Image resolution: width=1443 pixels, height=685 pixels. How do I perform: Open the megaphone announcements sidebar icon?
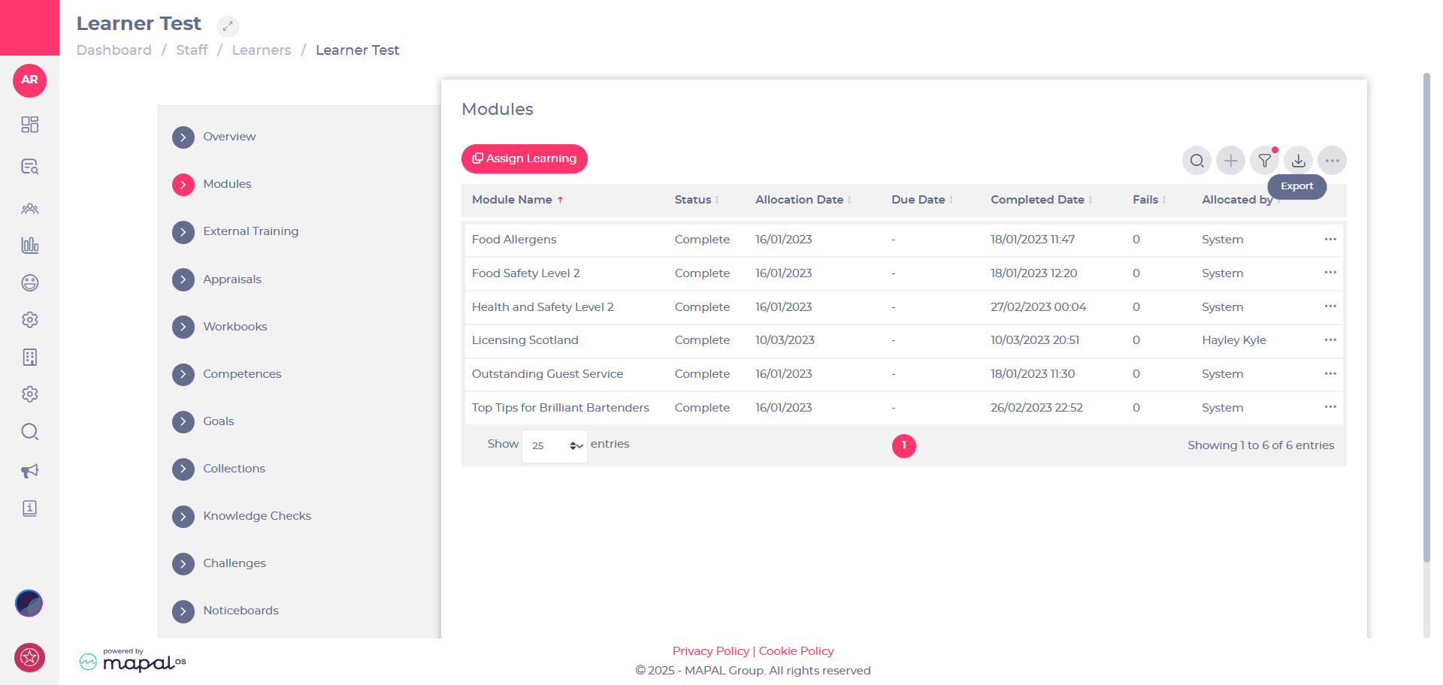tap(29, 471)
